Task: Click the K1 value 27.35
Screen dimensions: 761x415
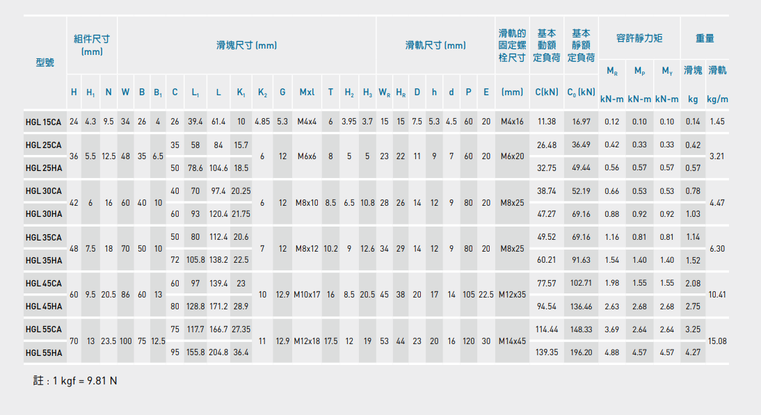Action: pos(241,329)
